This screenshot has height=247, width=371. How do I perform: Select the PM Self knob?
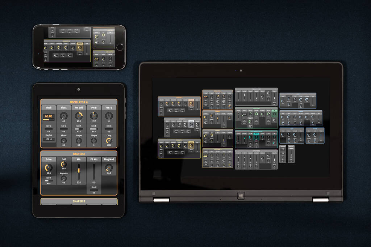79,116
